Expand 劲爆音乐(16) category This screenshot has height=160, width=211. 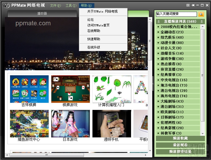pos(178,54)
